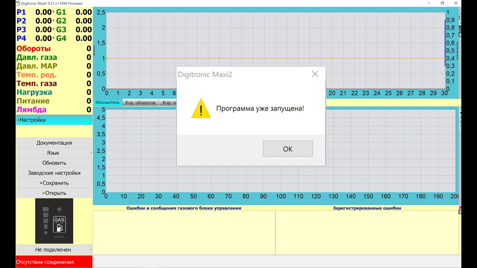This screenshot has height=268, width=477.
Task: Click the Нагрузка label
Action: (x=34, y=92)
